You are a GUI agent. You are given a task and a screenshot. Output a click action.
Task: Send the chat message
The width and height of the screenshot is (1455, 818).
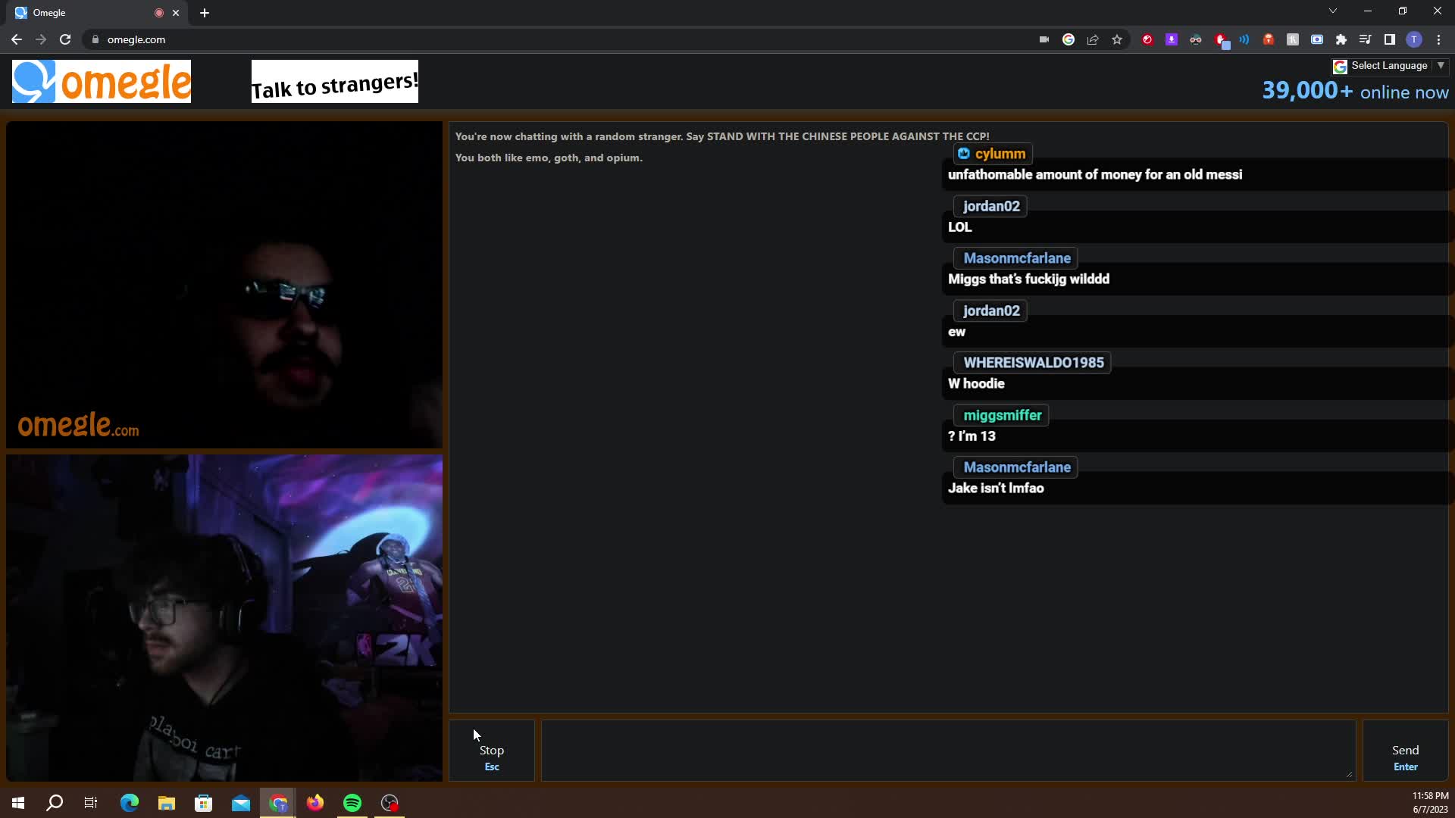1405,751
